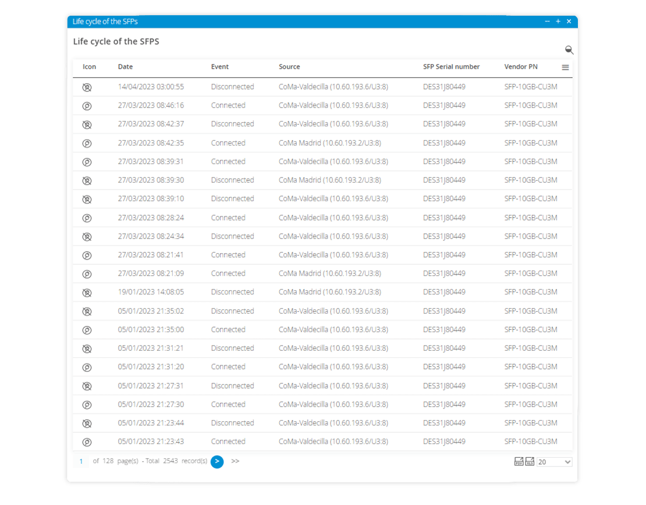Viewport: 646px width, 505px height.
Task: Click CoMa Madrid source at 27/03/2023 08:39:30
Action: pyautogui.click(x=329, y=180)
